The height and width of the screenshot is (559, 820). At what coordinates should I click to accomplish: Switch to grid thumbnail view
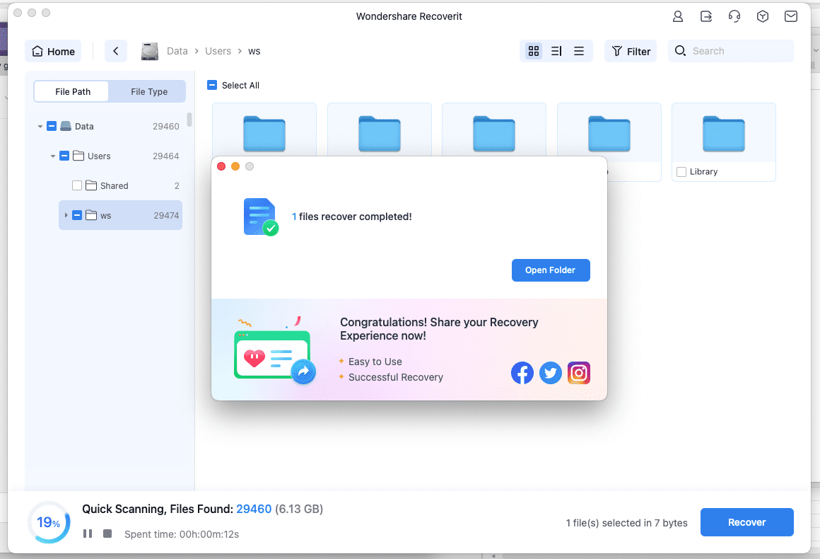coord(534,51)
